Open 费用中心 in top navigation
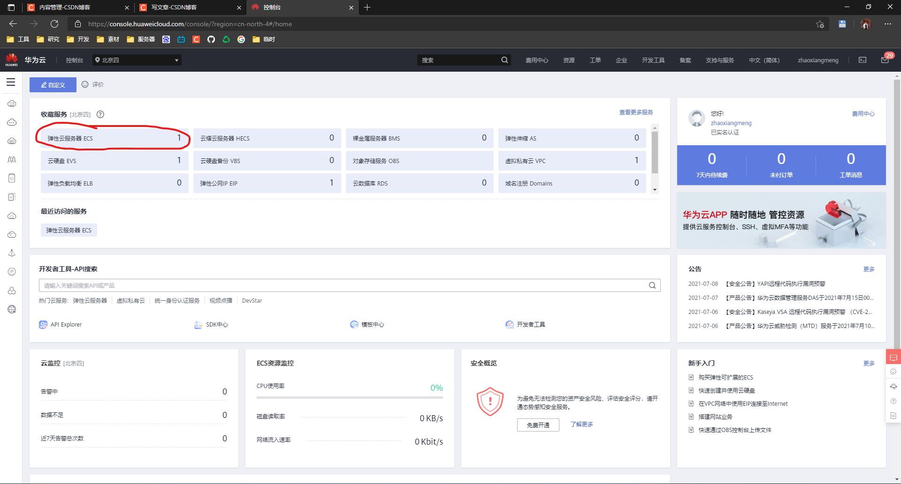This screenshot has height=484, width=901. (x=537, y=60)
